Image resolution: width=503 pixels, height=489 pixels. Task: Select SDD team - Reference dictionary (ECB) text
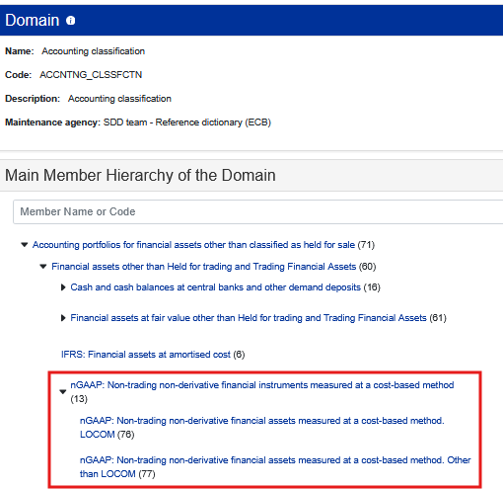pos(187,122)
